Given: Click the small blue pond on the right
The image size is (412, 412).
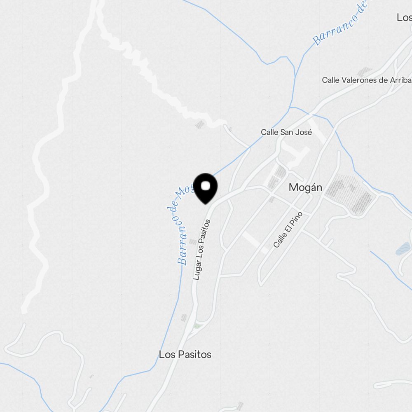Looking at the screenshot, I should pyautogui.click(x=403, y=249).
